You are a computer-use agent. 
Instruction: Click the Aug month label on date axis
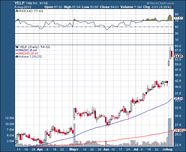(169, 149)
